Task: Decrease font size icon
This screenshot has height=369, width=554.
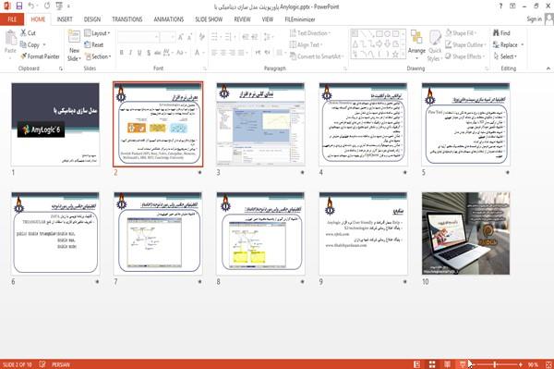Action: click(x=190, y=36)
